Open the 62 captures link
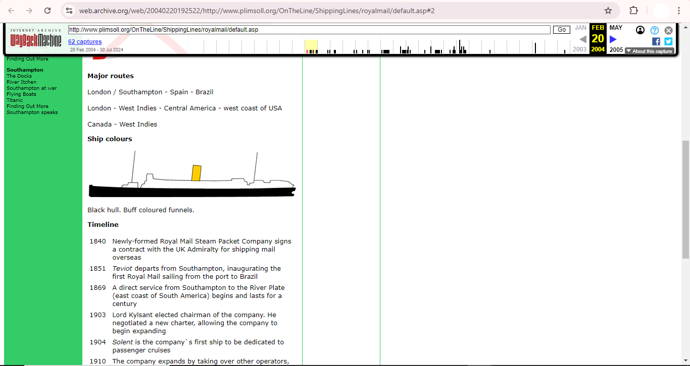The image size is (690, 366). [85, 42]
